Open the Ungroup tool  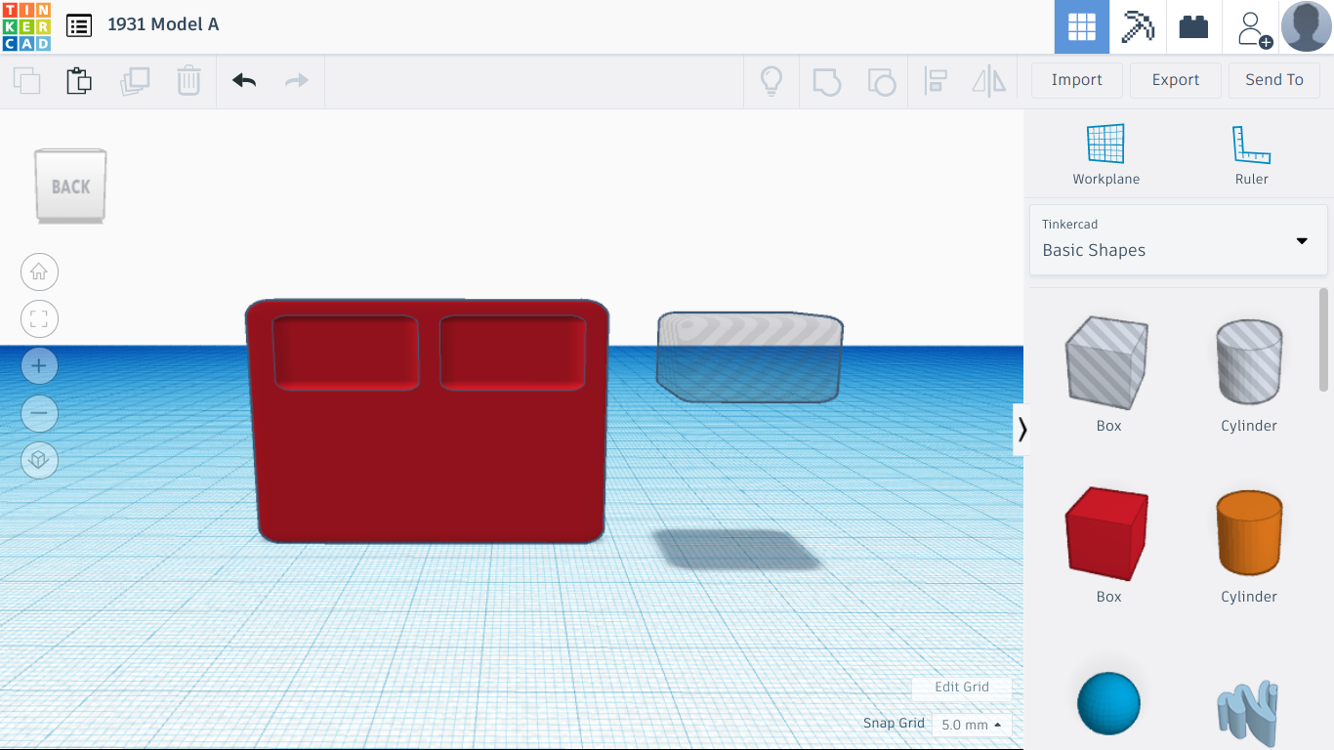882,82
